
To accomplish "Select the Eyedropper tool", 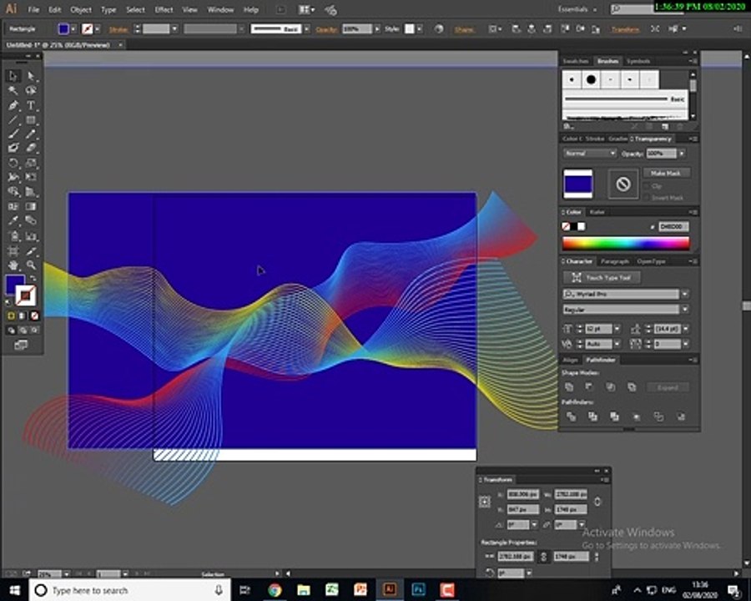I will click(x=13, y=221).
